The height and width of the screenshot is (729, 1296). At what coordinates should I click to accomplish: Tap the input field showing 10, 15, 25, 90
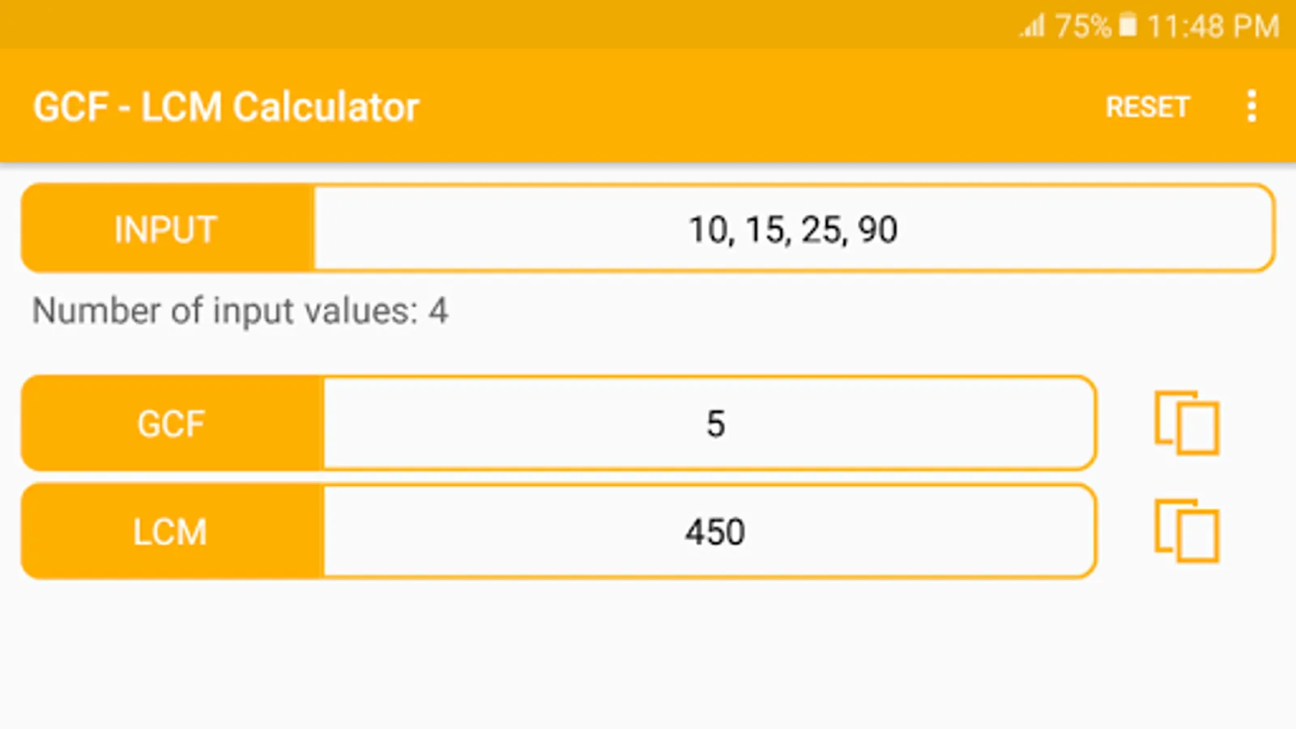coord(792,229)
